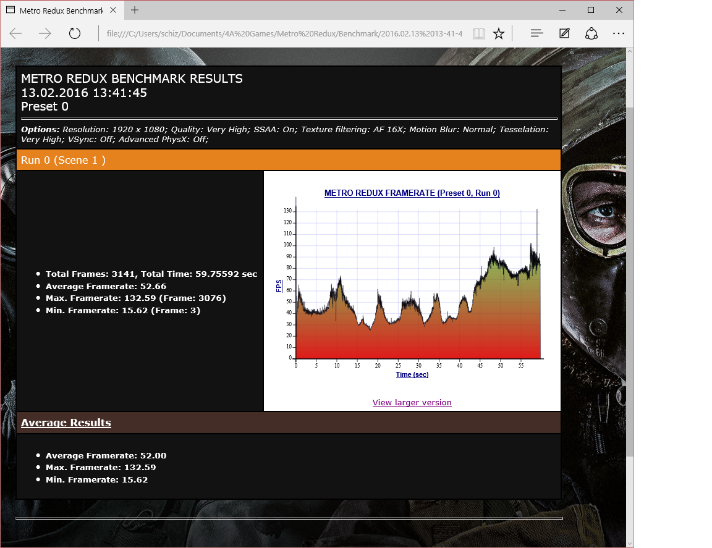This screenshot has width=712, height=548.
Task: Click the 13.02.2016 13:41:45 date text
Action: click(84, 93)
